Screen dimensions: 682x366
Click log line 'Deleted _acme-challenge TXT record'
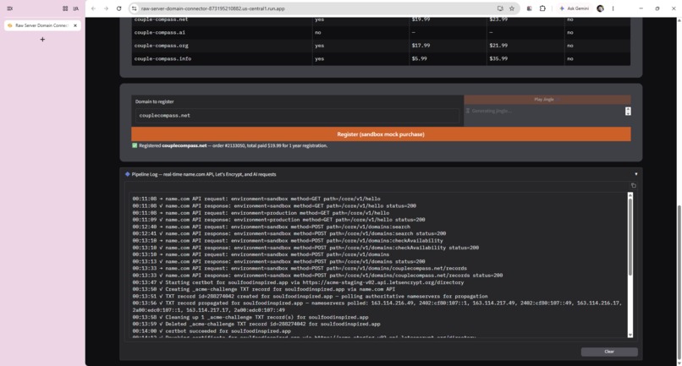pyautogui.click(x=256, y=325)
